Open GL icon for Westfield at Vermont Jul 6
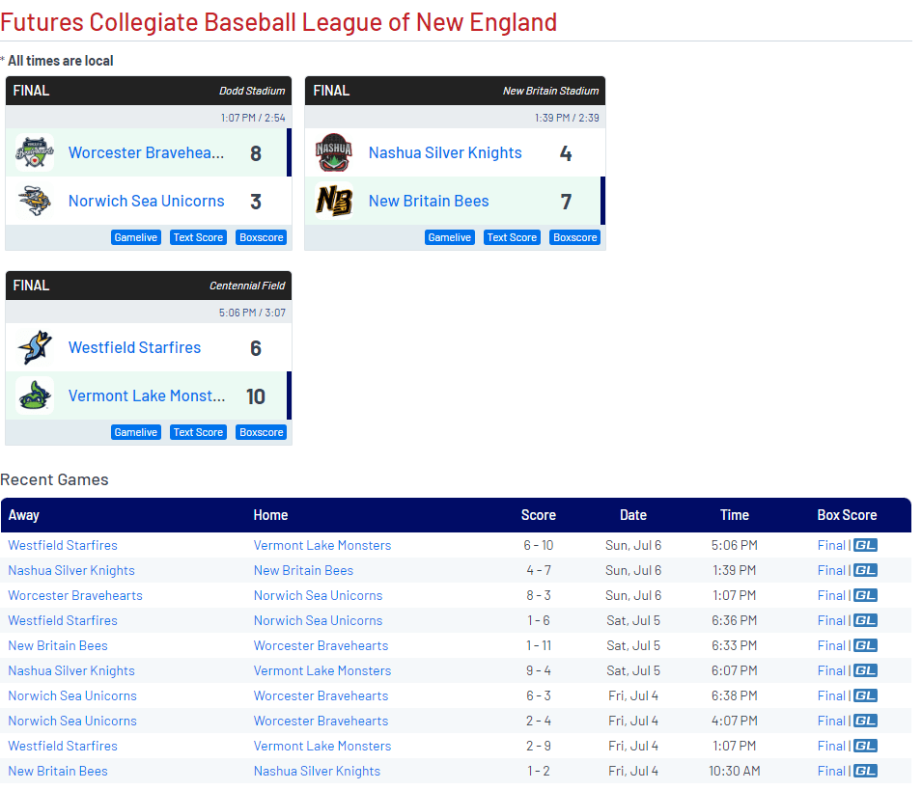The image size is (922, 790). [865, 545]
